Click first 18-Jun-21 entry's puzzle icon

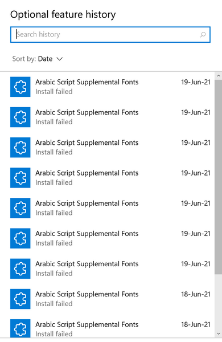click(20, 299)
